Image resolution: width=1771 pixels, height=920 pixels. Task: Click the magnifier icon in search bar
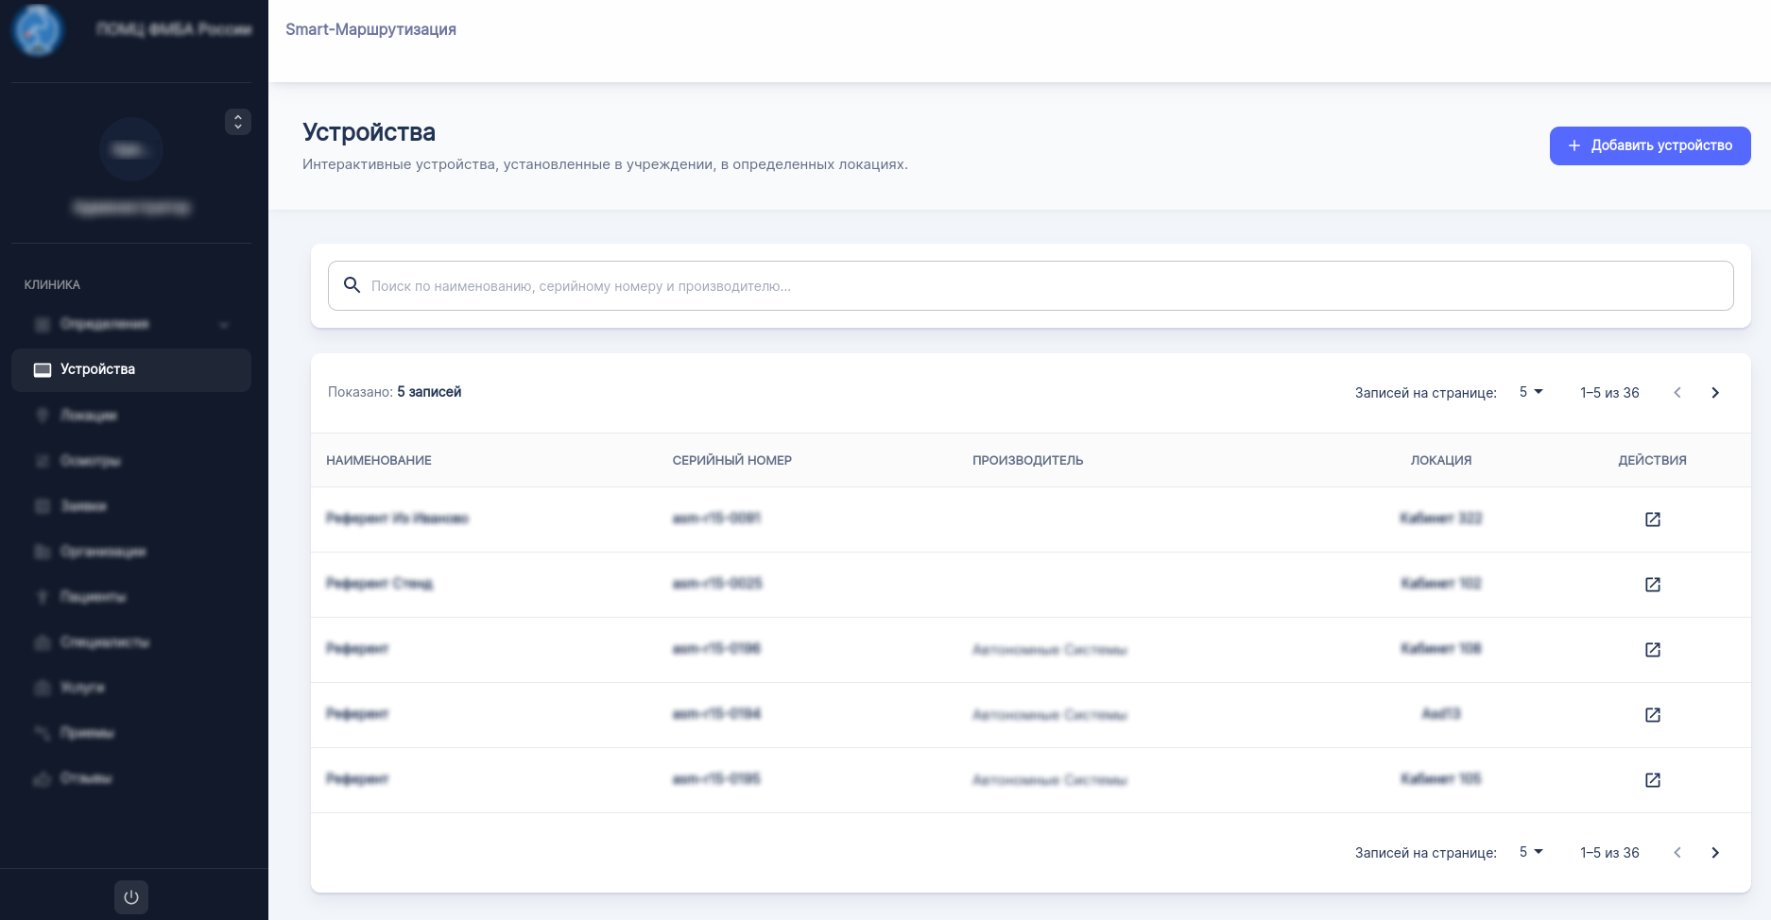352,285
